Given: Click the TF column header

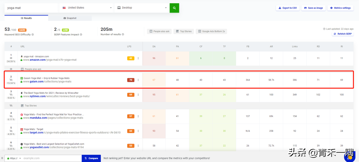Looking at the screenshot, I should pos(224,46).
